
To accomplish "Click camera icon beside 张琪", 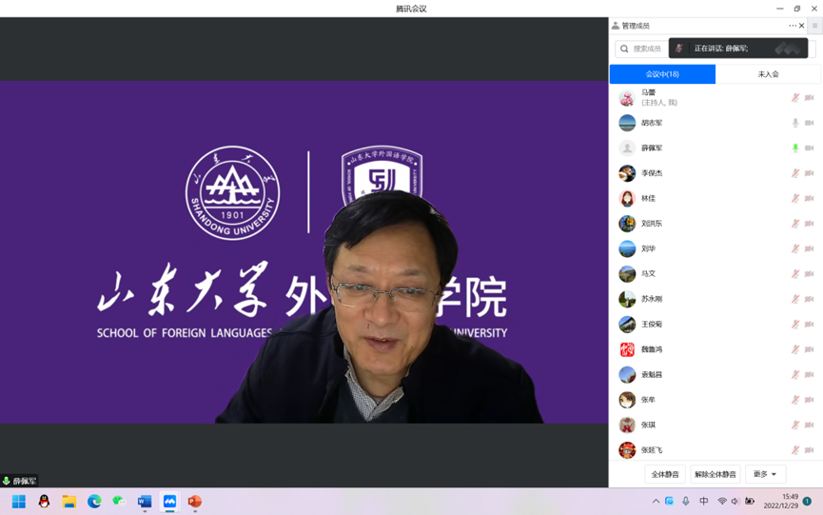I will pos(810,426).
